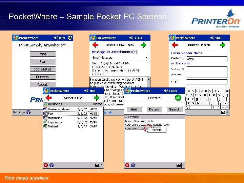Click Print button in main PocketWhere menu
This screenshot has width=244, height=183.
(43, 54)
